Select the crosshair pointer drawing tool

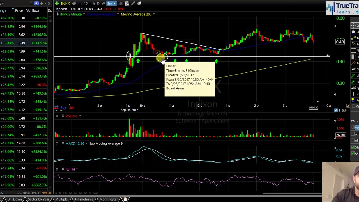point(354,26)
